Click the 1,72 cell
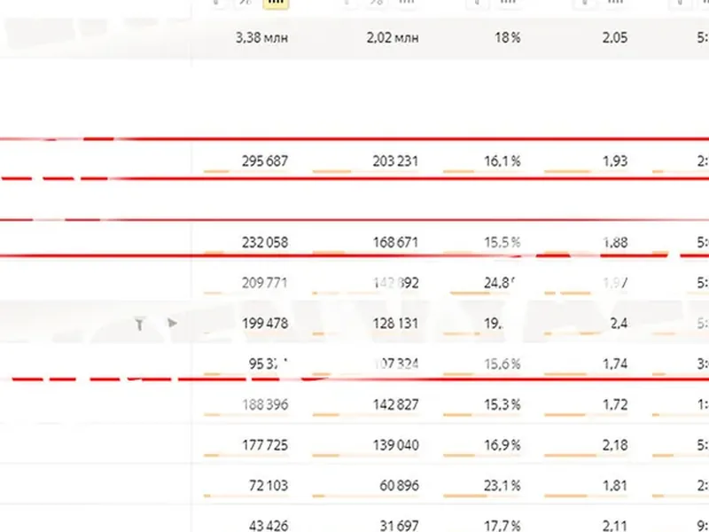 point(614,404)
